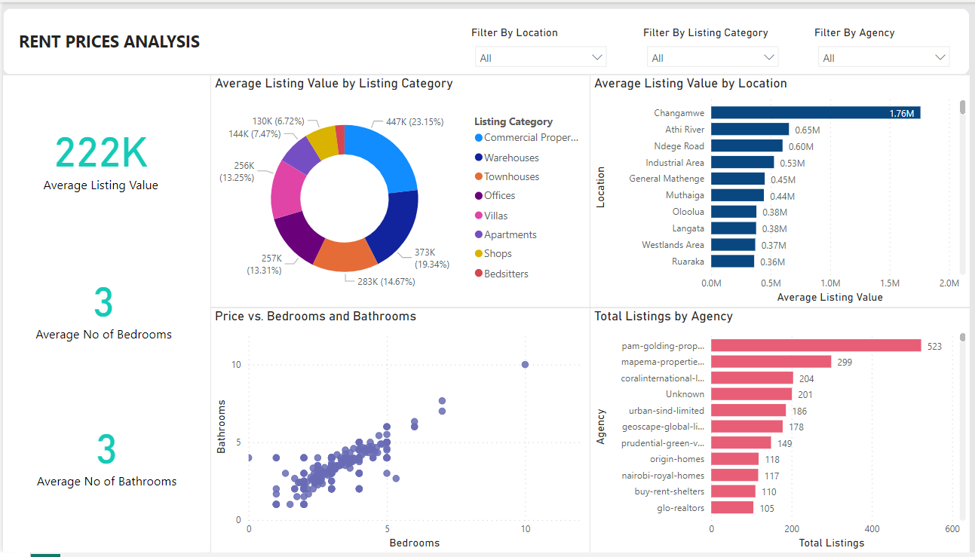Image resolution: width=975 pixels, height=557 pixels.
Task: Open the Filter By Location dropdown
Action: click(540, 56)
